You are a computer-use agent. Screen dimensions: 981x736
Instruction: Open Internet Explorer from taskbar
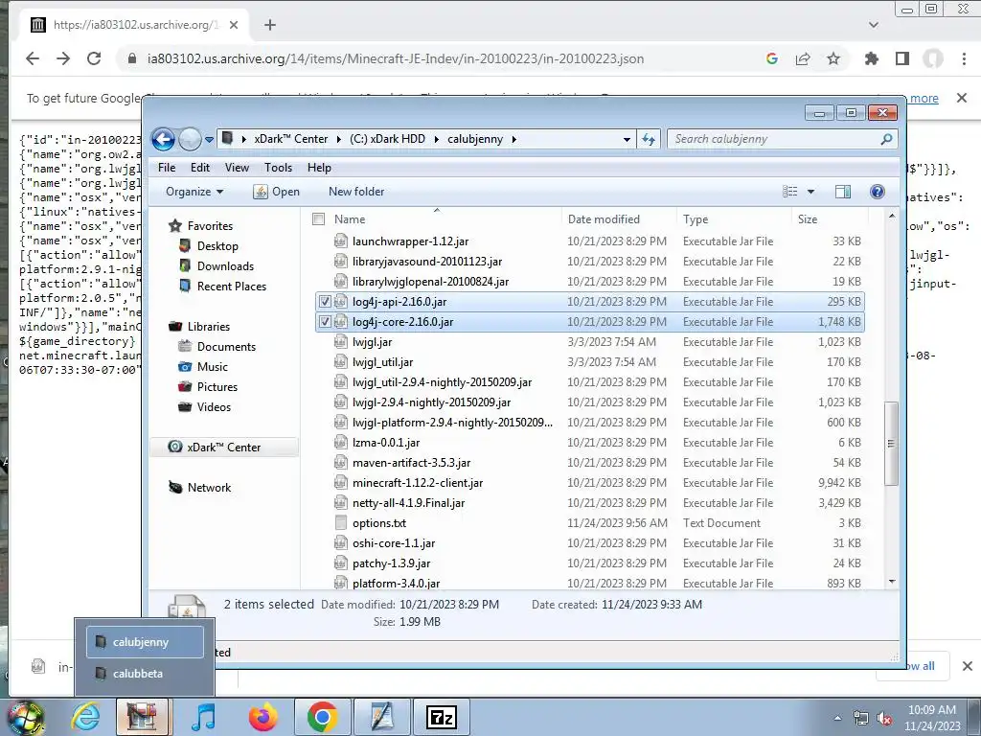click(x=85, y=717)
